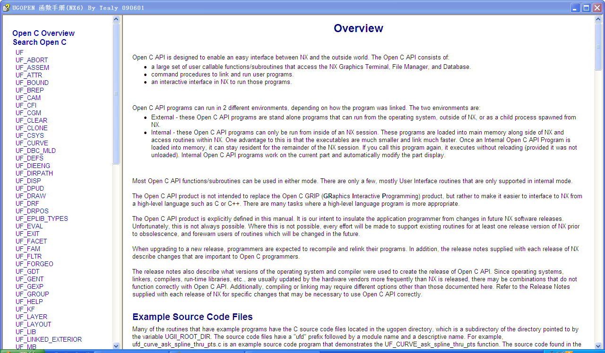Open the UF_LAYER module link
Screen dimensions: 605x353
(31, 317)
